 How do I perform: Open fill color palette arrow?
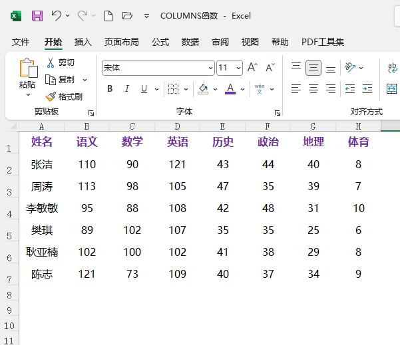coord(215,89)
